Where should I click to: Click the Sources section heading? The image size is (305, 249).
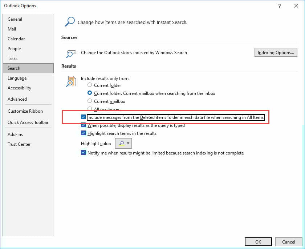pyautogui.click(x=69, y=37)
